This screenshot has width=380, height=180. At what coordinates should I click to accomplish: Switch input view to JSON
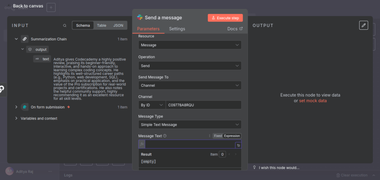[x=118, y=26]
